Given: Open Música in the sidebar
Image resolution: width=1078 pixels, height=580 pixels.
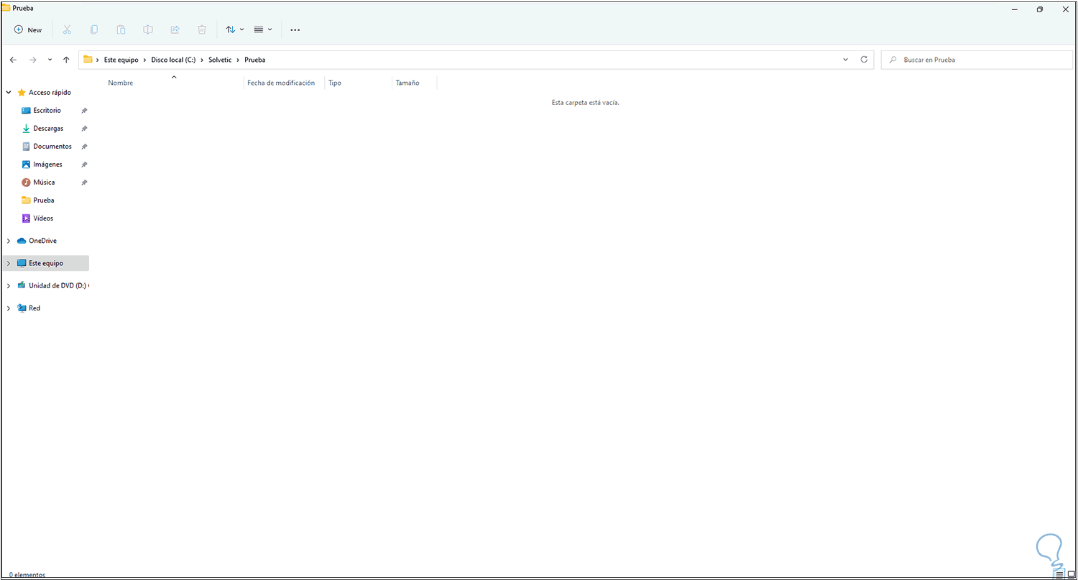Looking at the screenshot, I should tap(44, 183).
